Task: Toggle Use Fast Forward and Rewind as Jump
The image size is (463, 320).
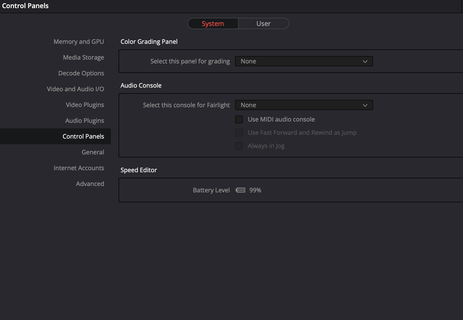Action: click(x=239, y=132)
